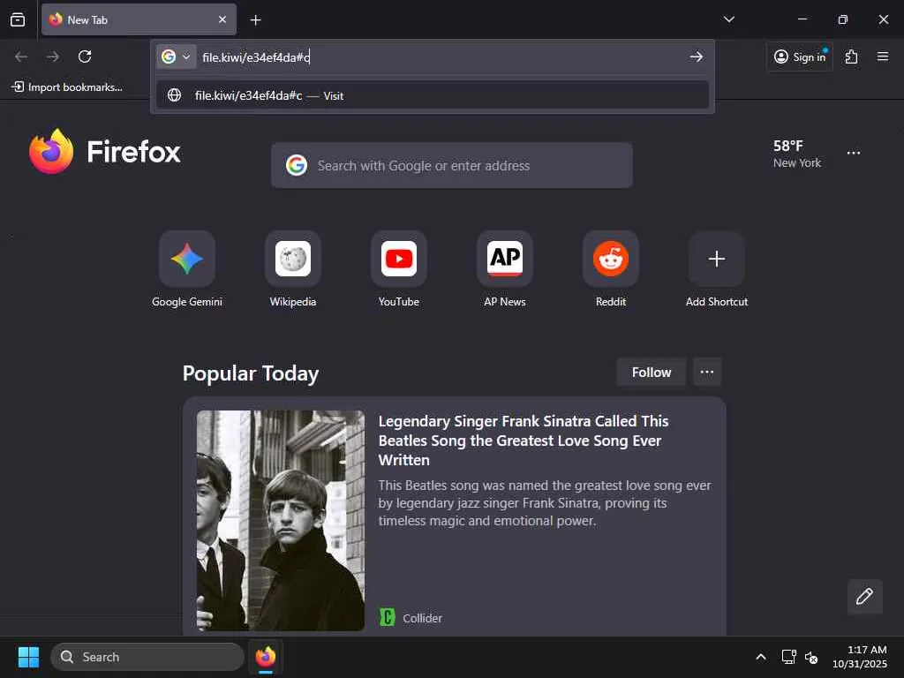Open a new tab with plus button
904x678 pixels.
click(255, 20)
